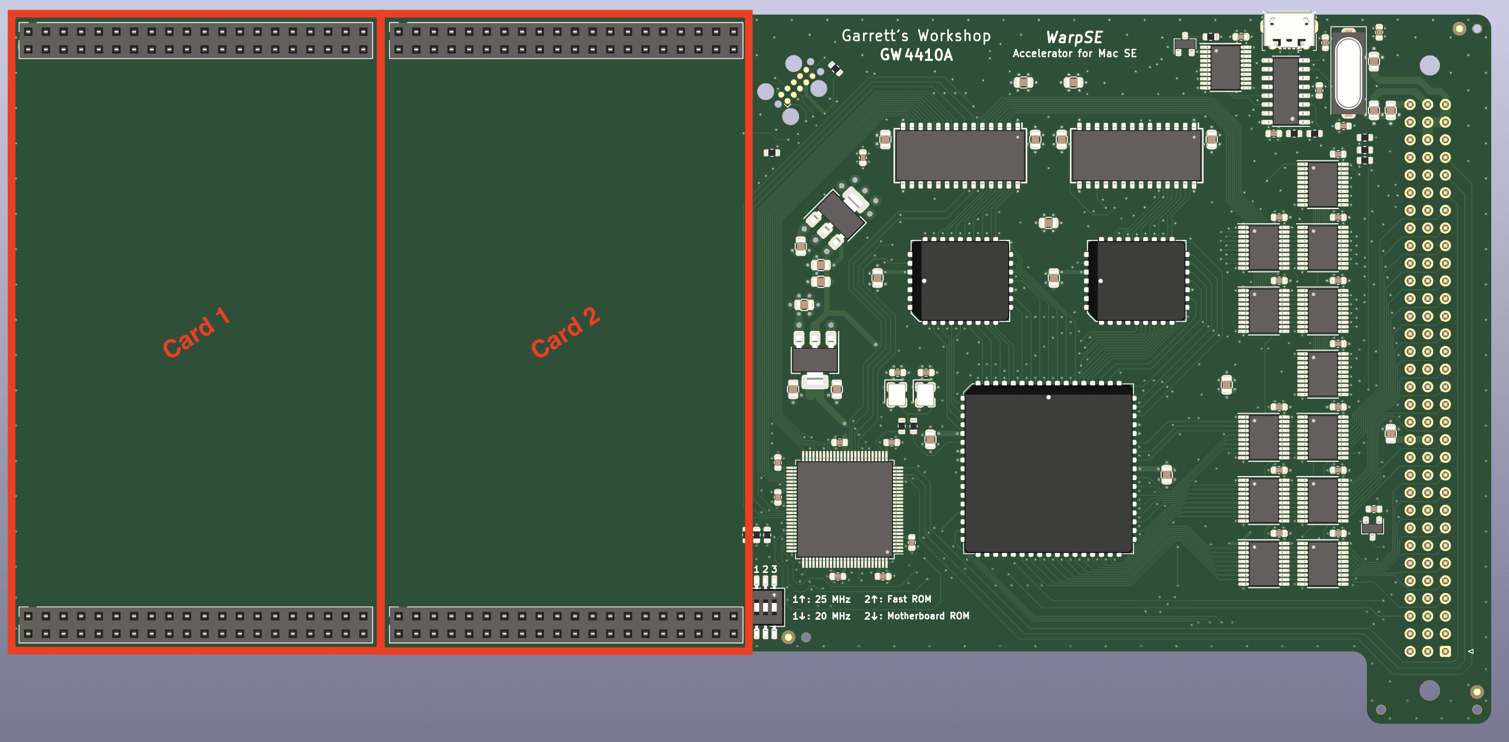Select the micro USB connector on the board edge
This screenshot has width=1509, height=742.
pyautogui.click(x=1289, y=30)
